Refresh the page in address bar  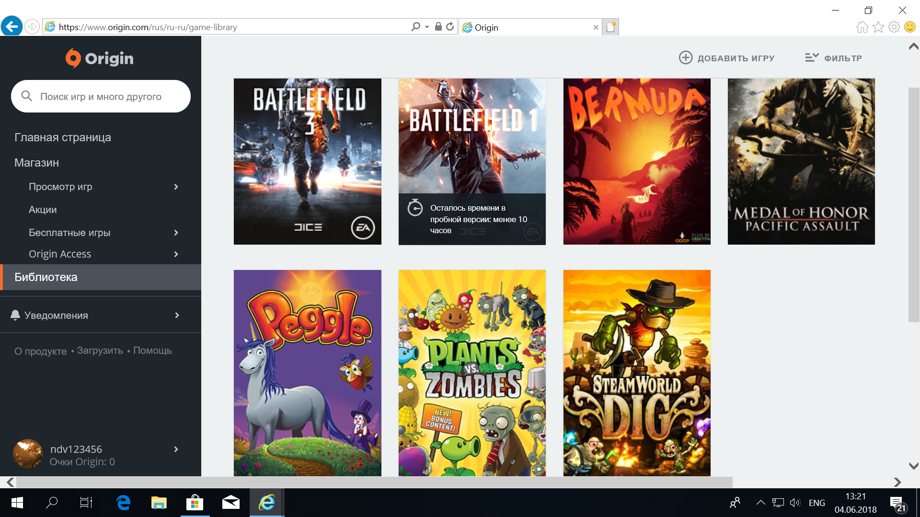pos(450,27)
